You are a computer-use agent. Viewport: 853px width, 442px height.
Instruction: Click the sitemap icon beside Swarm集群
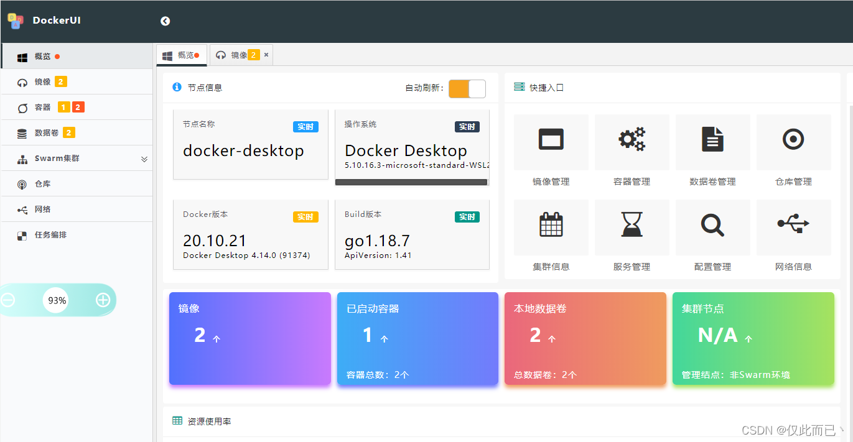click(22, 159)
